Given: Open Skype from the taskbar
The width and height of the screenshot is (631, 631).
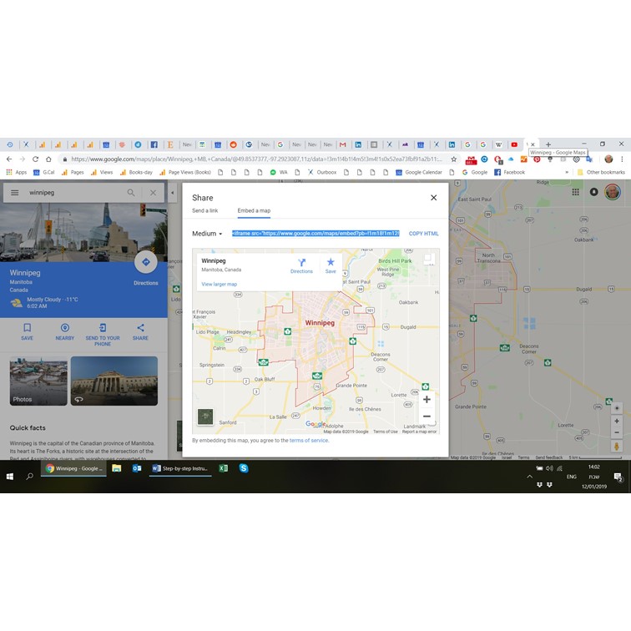Looking at the screenshot, I should (x=244, y=468).
